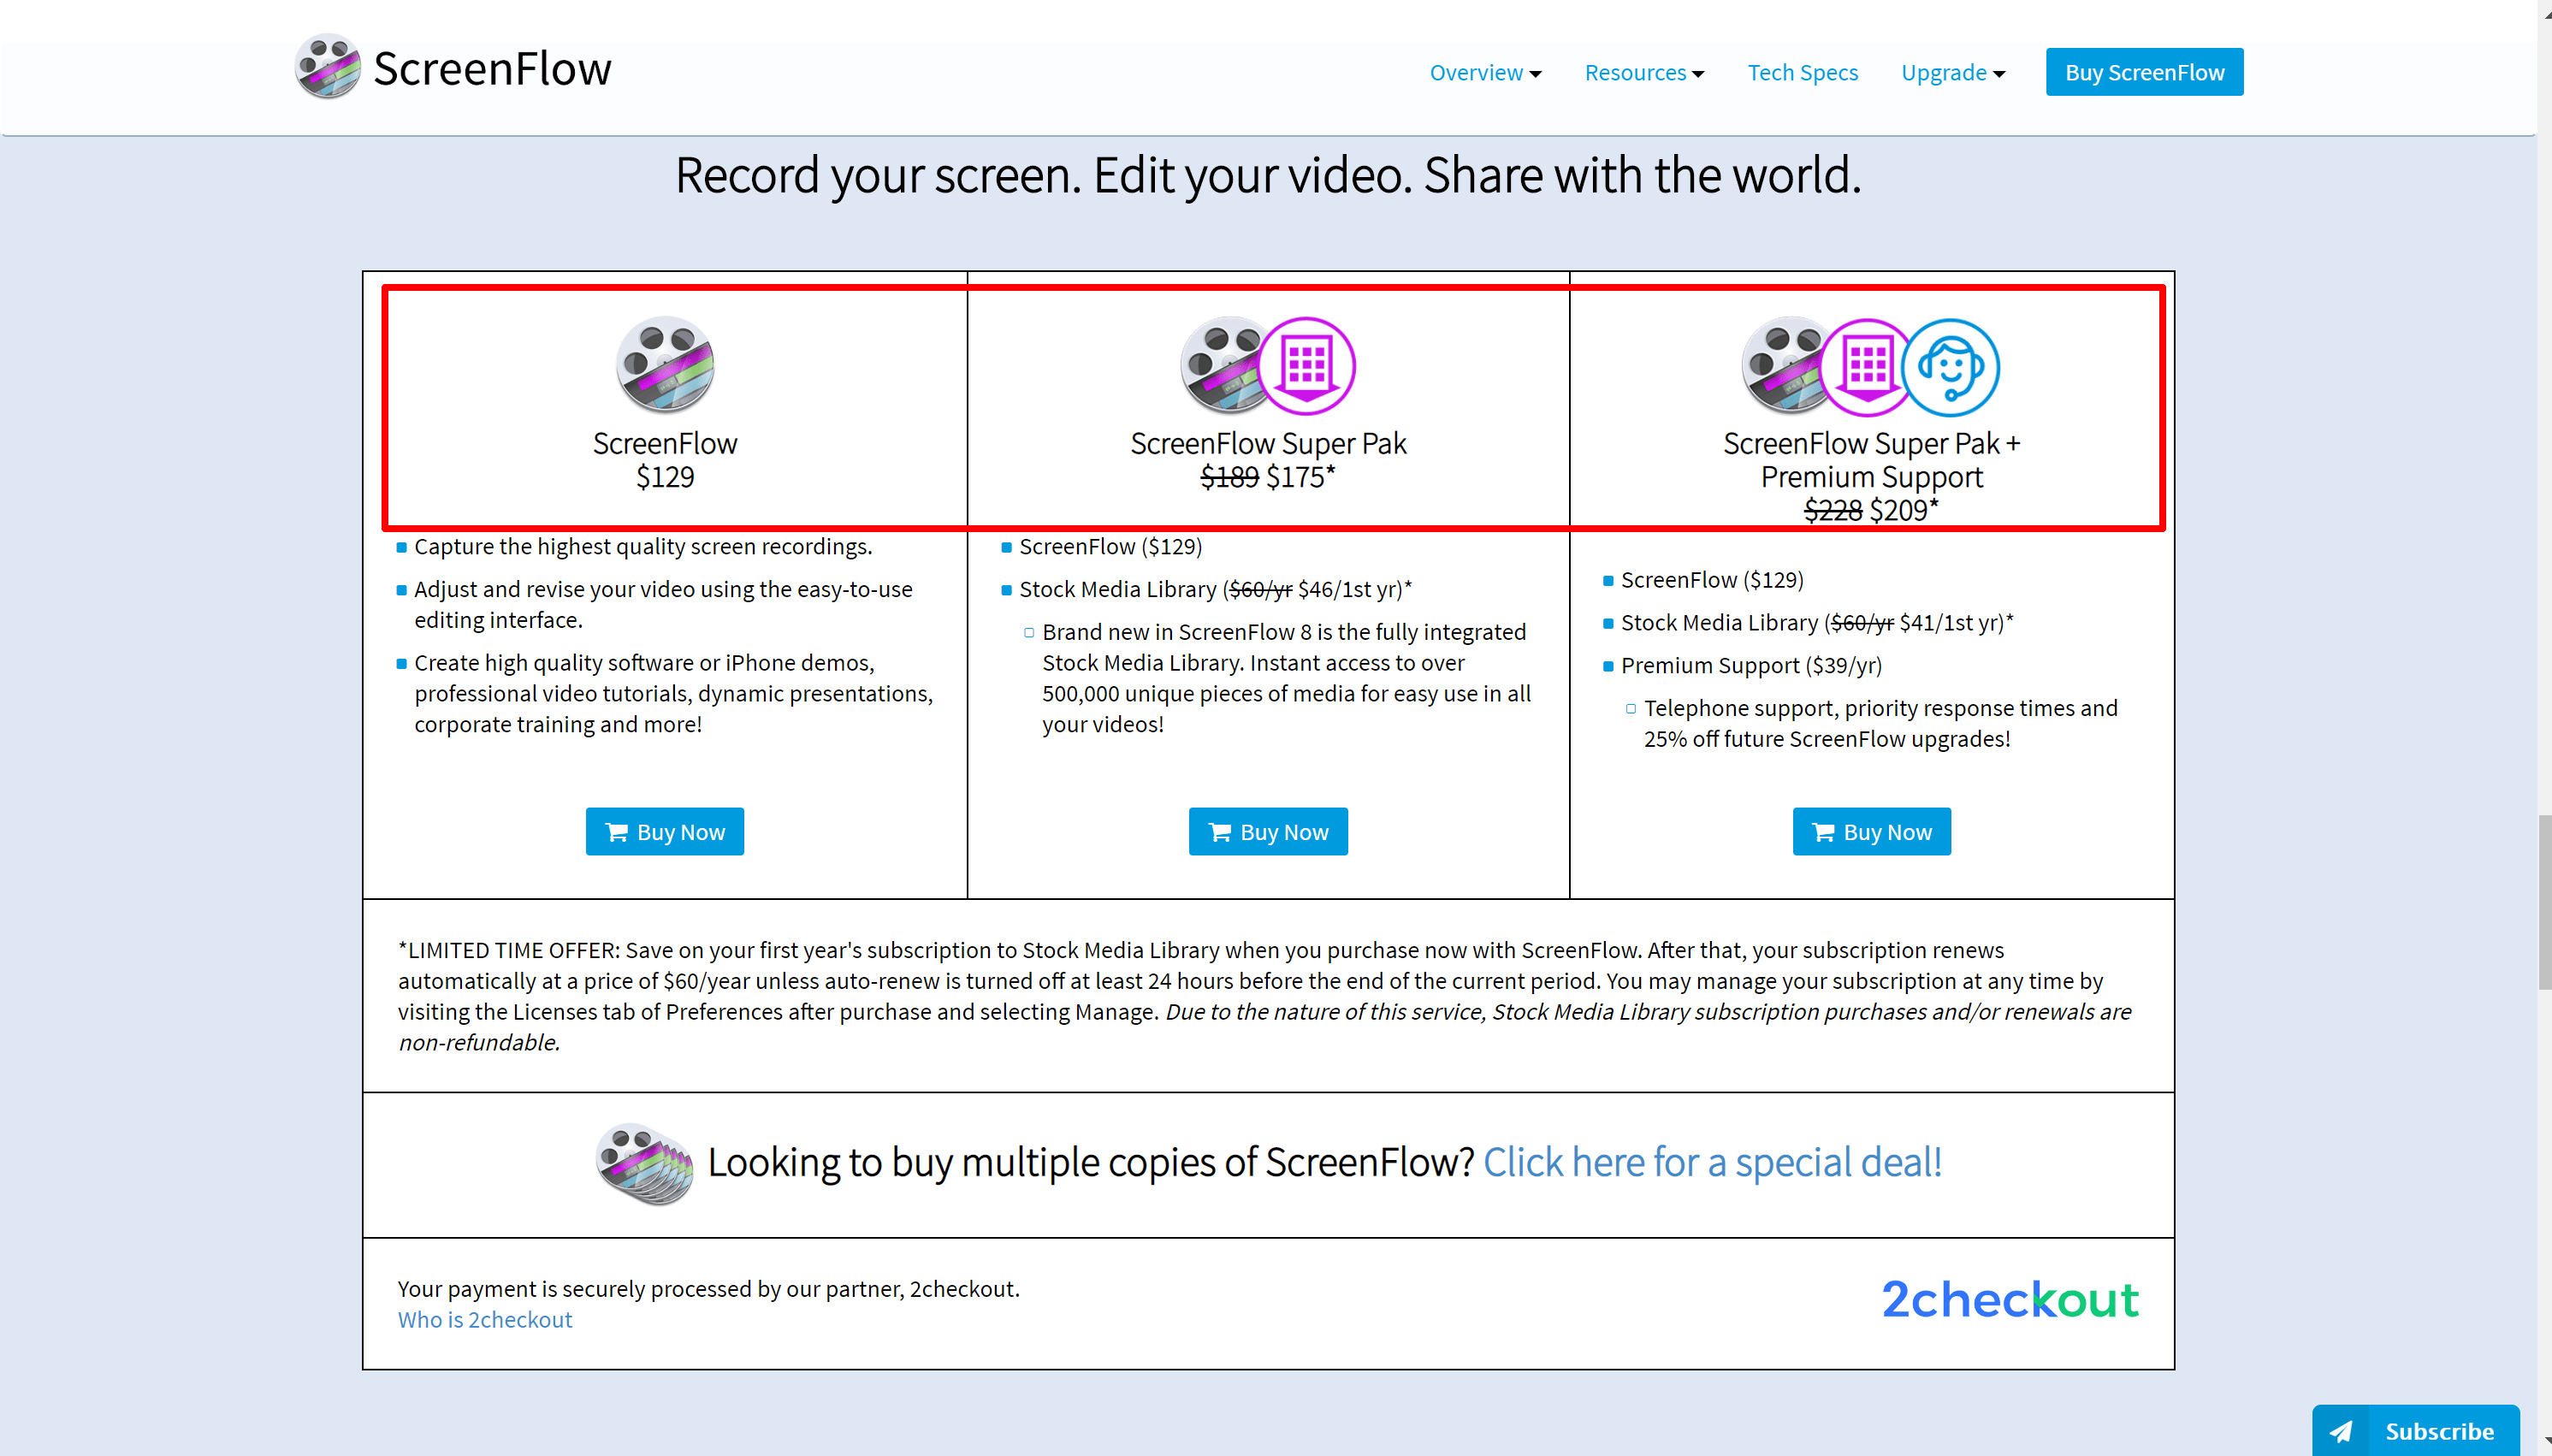This screenshot has height=1456, width=2552.
Task: Click the '$228 $209*' price text
Action: [1871, 510]
